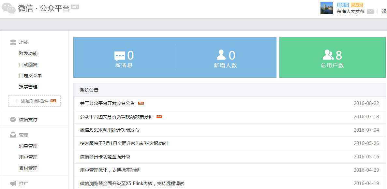387x189 pixels.
Task: Click the date 2016-08-22
Action: coord(366,103)
